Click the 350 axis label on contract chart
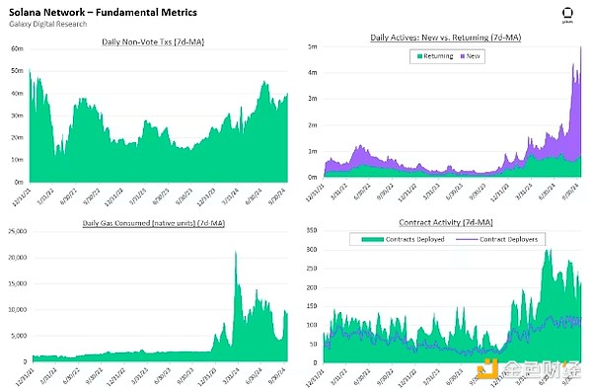Screen dimensions: 592x390 pyautogui.click(x=312, y=230)
